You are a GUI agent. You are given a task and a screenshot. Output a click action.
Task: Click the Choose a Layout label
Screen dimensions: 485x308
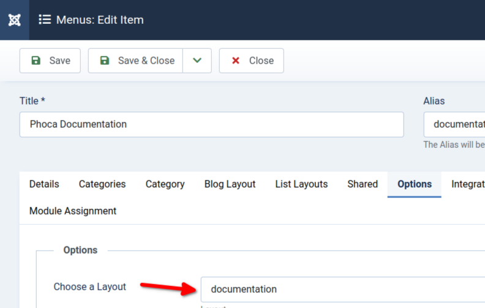pos(90,287)
